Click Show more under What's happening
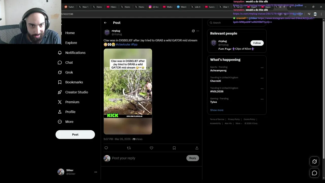Viewport: 325px width, 183px height. [217, 110]
